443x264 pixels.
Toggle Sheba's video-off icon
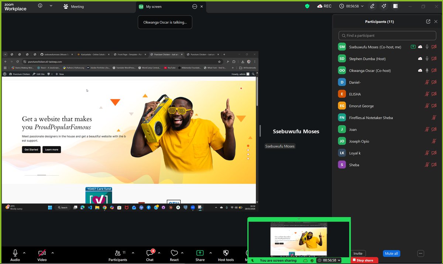(434, 165)
